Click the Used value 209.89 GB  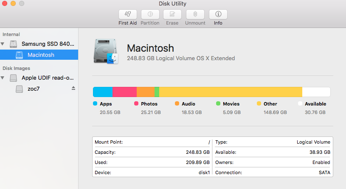click(x=198, y=162)
